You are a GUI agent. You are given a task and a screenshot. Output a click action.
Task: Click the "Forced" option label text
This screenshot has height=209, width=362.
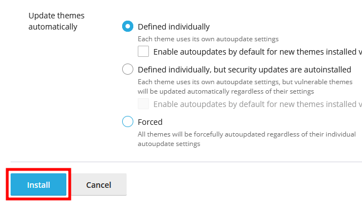click(x=150, y=122)
